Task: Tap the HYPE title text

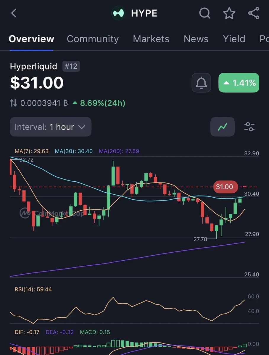Action: [144, 13]
